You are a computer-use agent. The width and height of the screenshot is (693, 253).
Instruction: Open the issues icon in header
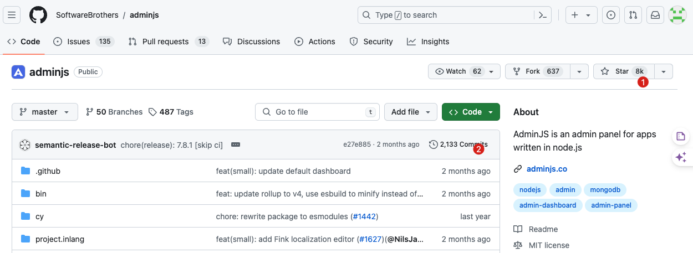(x=611, y=15)
